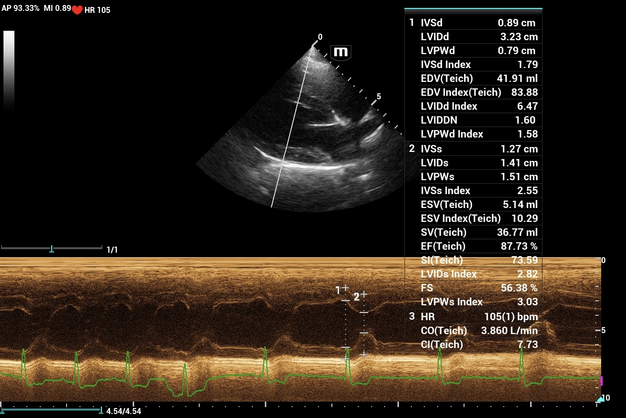Click the cyan header bar of results panel
This screenshot has height=418, width=626.
pos(473,9)
